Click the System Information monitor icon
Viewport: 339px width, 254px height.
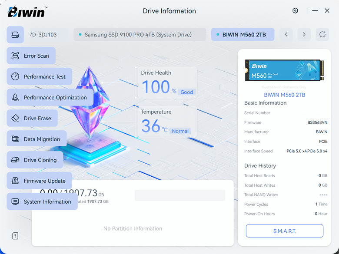click(x=15, y=201)
